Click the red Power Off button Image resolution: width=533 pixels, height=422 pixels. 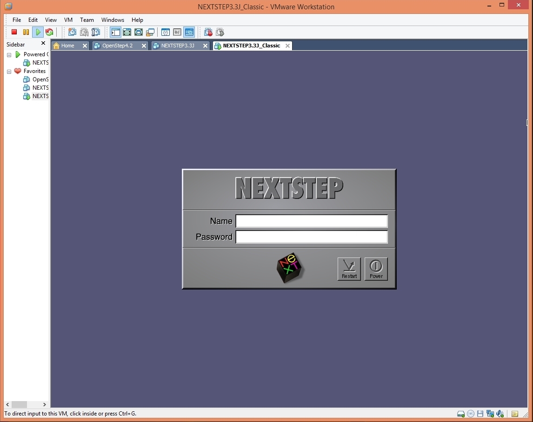click(14, 32)
